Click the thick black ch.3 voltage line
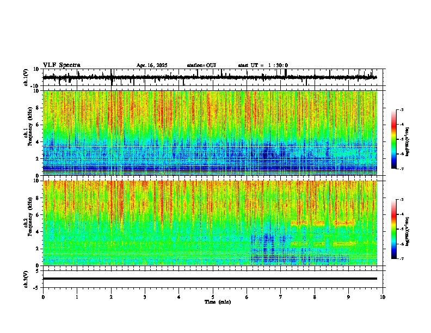This screenshot has width=431, height=333. point(210,279)
